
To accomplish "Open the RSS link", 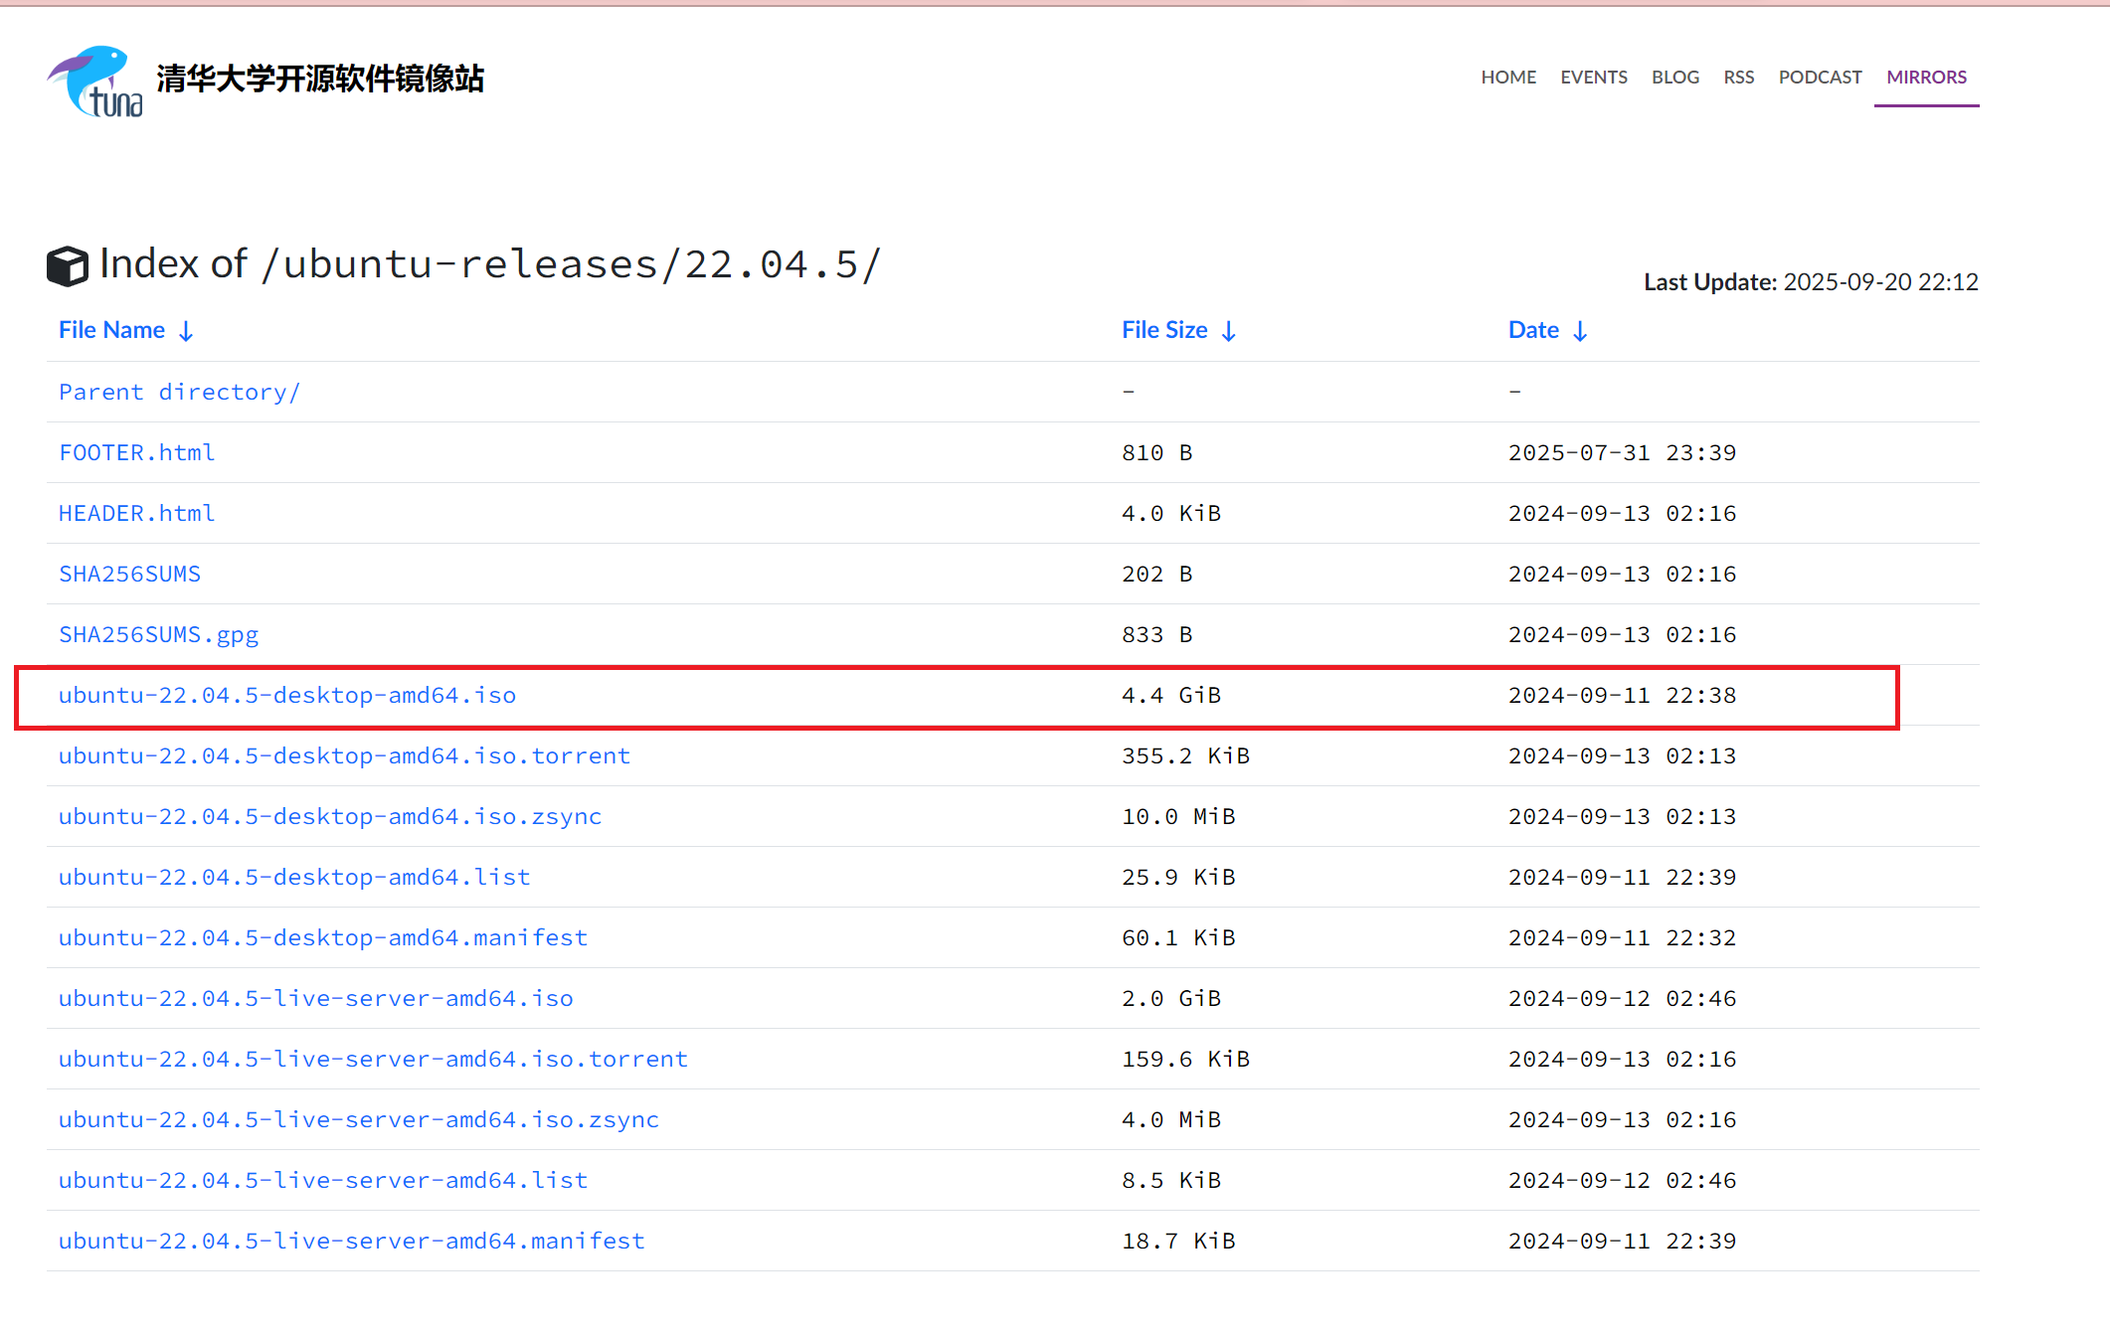I will (x=1738, y=77).
